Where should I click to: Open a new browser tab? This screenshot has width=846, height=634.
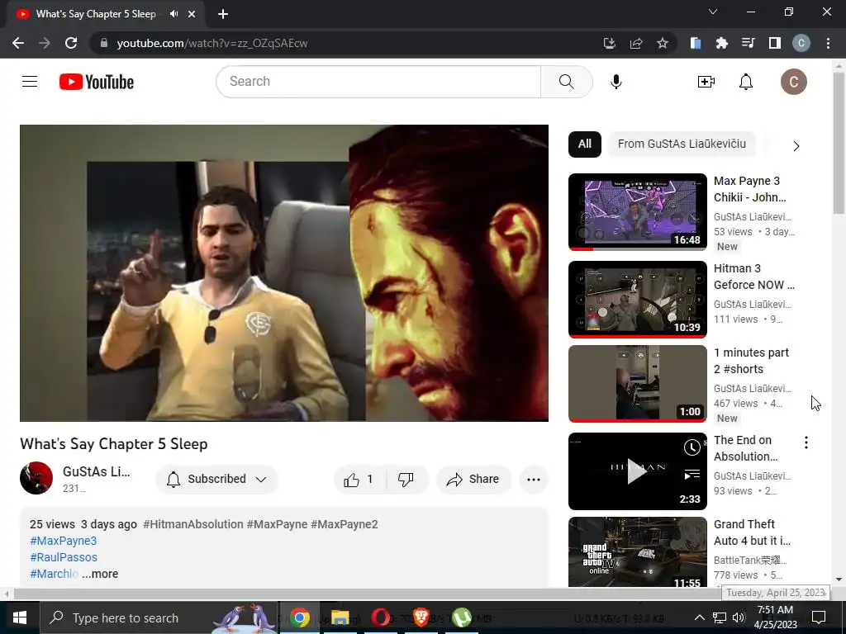[223, 14]
